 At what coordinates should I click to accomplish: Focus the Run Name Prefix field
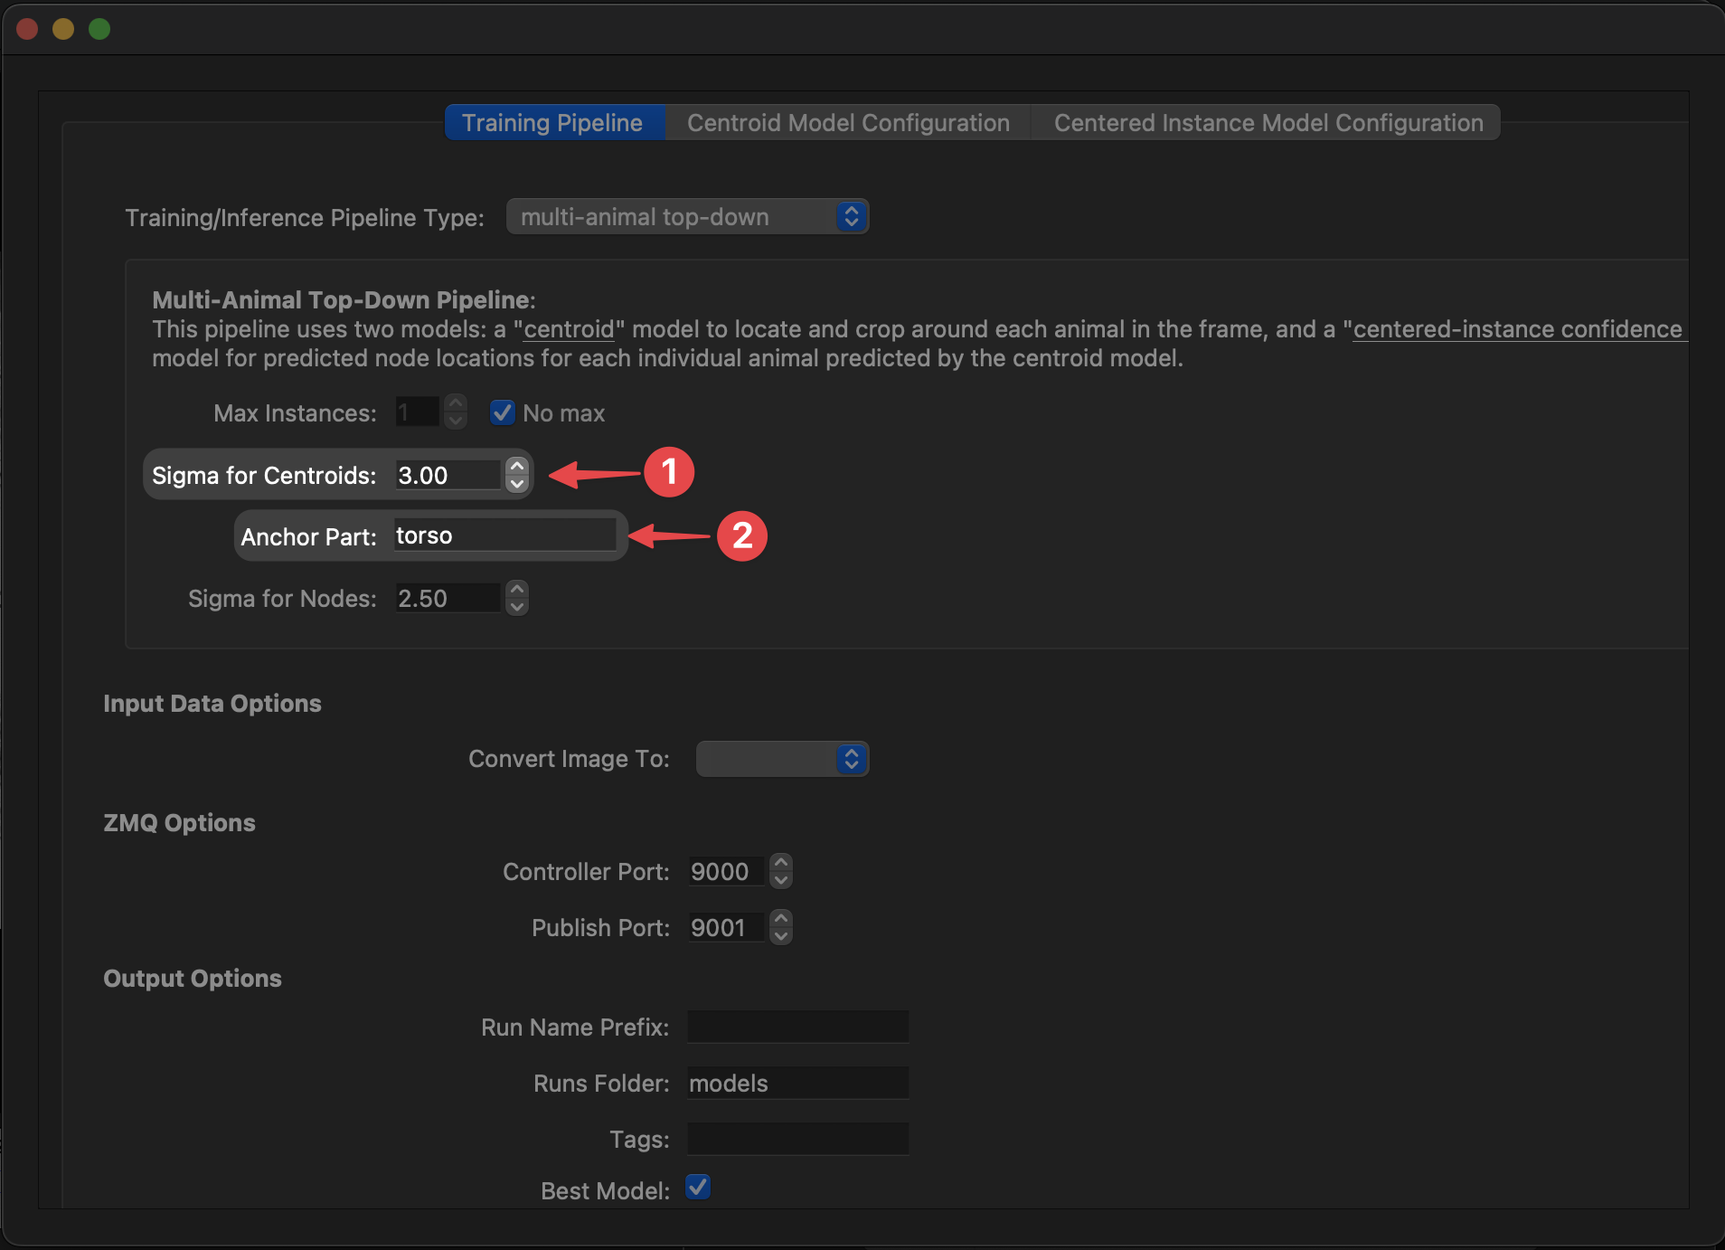(x=797, y=1027)
